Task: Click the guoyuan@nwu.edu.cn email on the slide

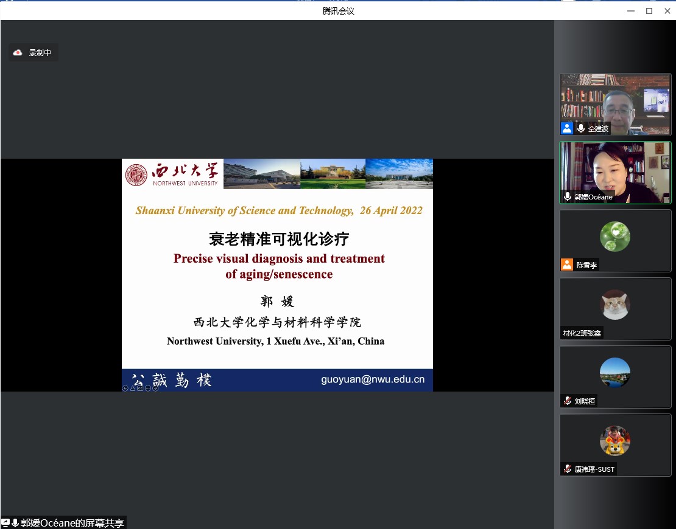Action: tap(373, 379)
